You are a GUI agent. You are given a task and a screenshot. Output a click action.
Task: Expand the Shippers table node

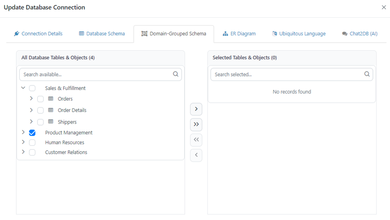(31, 122)
